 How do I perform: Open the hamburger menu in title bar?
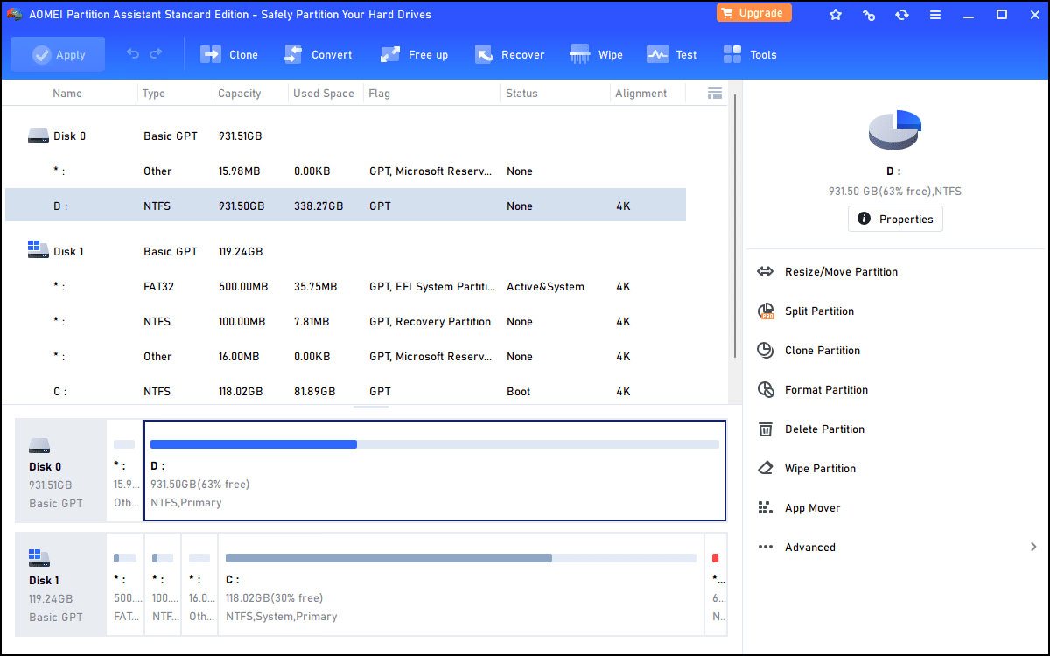tap(935, 15)
